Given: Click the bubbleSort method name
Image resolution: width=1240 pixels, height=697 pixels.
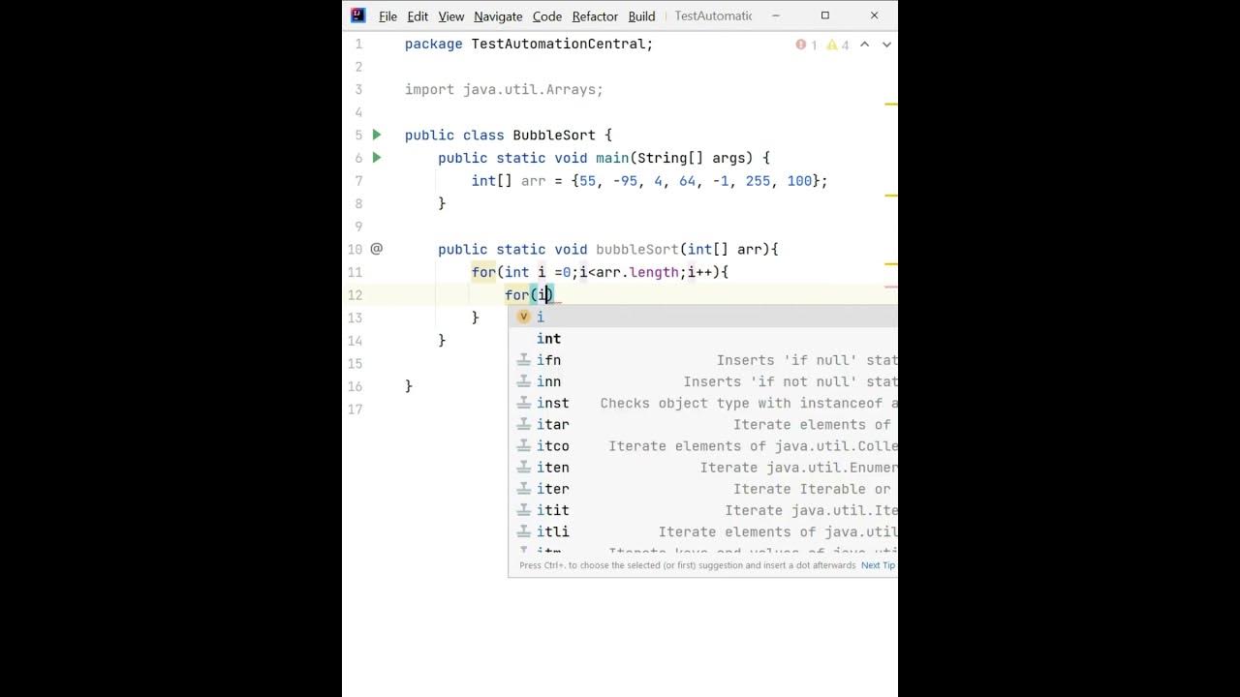Looking at the screenshot, I should point(637,249).
